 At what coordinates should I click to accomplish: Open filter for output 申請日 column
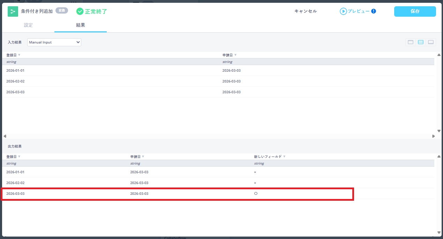143,157
